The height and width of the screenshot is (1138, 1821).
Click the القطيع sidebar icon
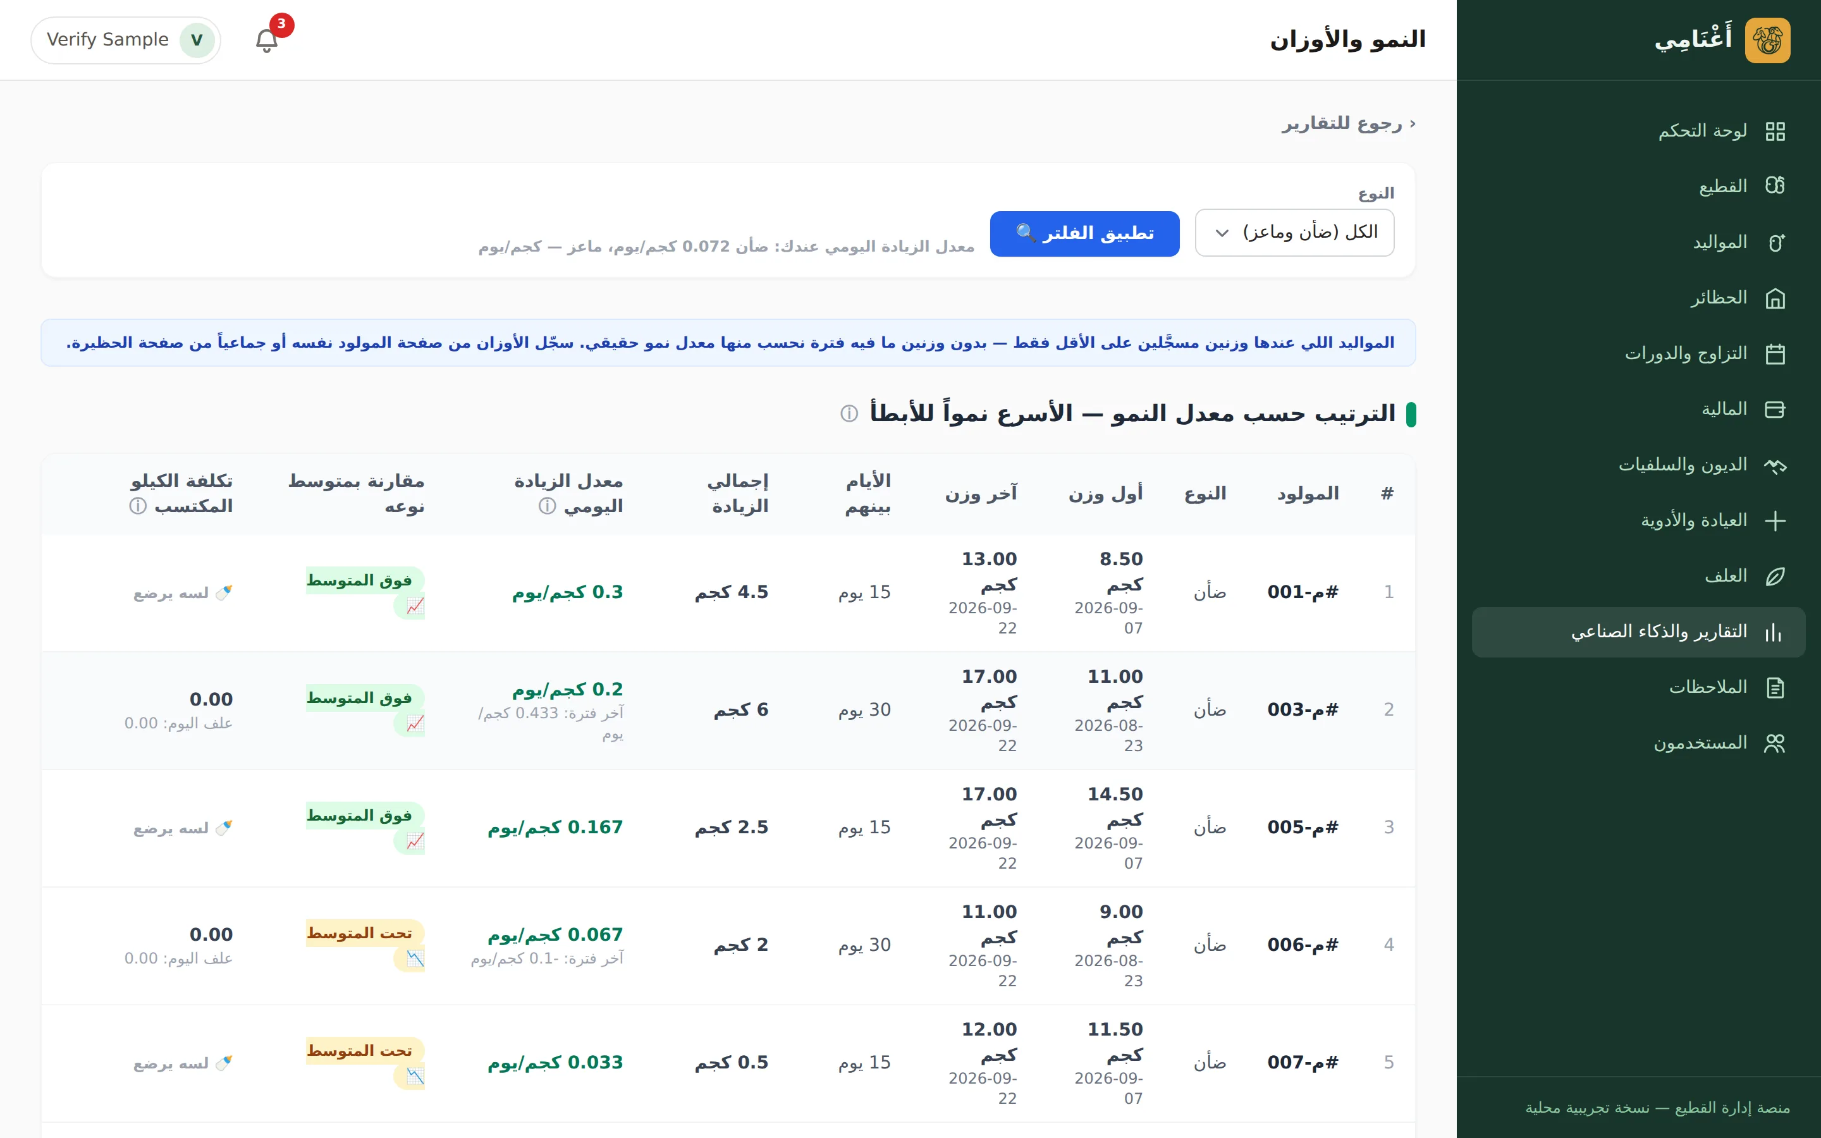[x=1775, y=186]
